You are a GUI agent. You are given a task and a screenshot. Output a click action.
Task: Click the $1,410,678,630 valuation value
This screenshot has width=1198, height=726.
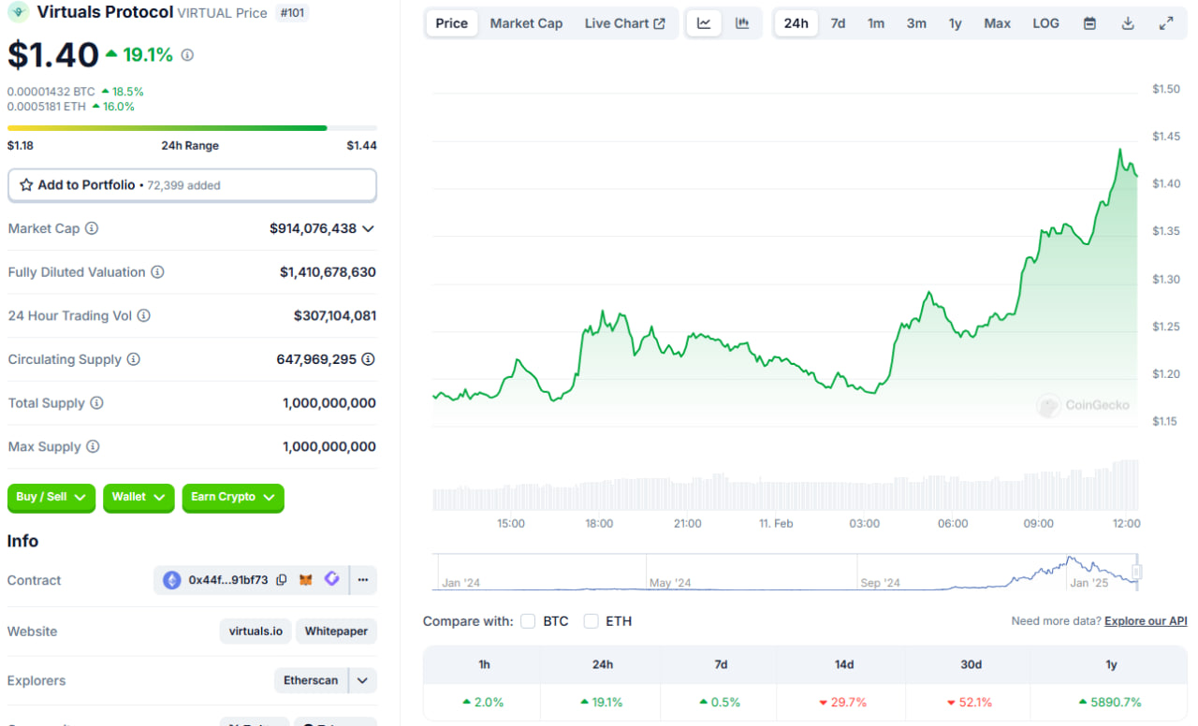click(x=328, y=272)
